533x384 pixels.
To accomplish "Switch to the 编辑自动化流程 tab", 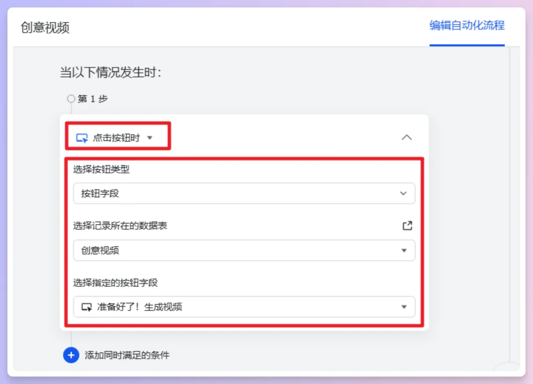I will coord(466,27).
